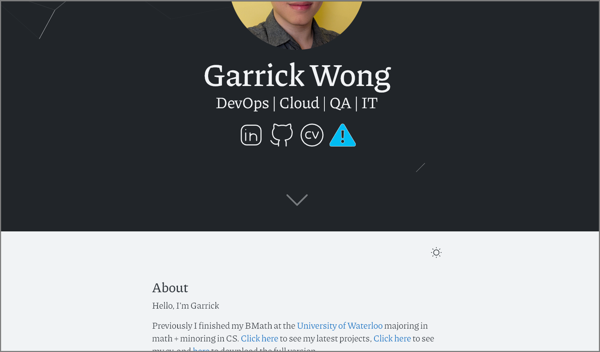600x352 pixels.
Task: Open the LinkedIn profile icon
Action: coord(251,135)
